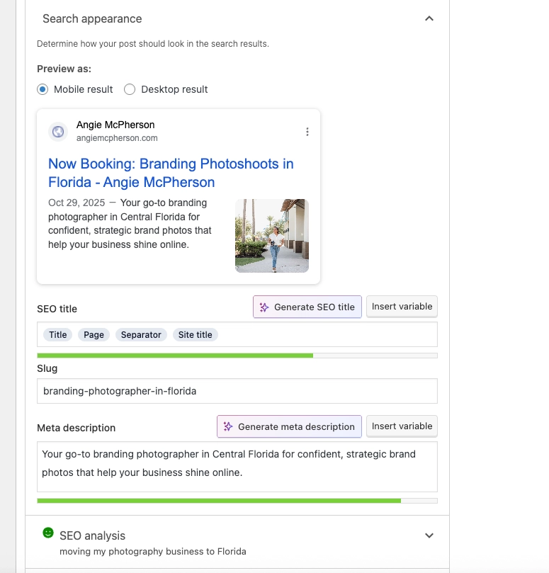Open the Now Booking preview title link
The height and width of the screenshot is (573, 549).
coord(171,173)
